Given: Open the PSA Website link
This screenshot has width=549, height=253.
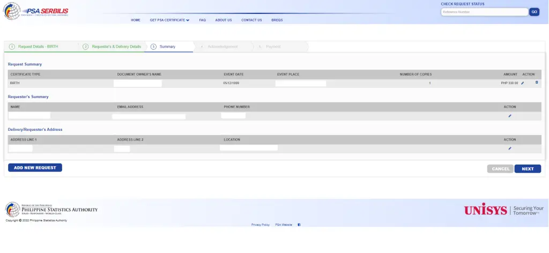Looking at the screenshot, I should pyautogui.click(x=284, y=225).
